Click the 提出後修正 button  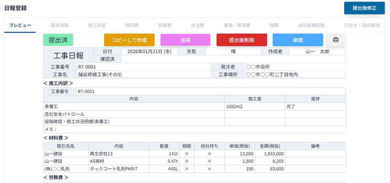364,8
